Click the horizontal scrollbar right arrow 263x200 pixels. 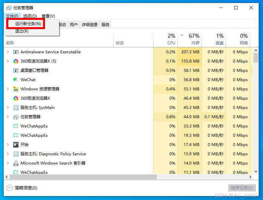click(250, 177)
